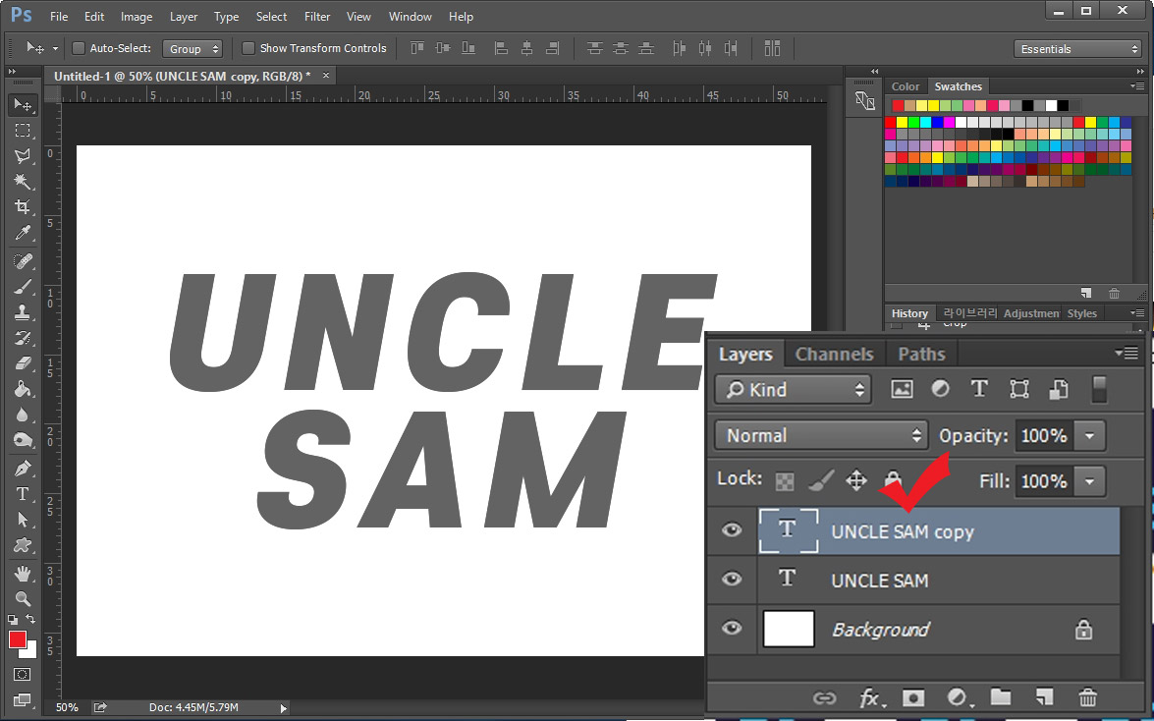Image resolution: width=1154 pixels, height=721 pixels.
Task: Open the Swatches panel options menu
Action: pyautogui.click(x=1137, y=86)
